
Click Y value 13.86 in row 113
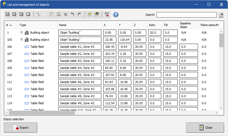pyautogui.click(x=124, y=96)
